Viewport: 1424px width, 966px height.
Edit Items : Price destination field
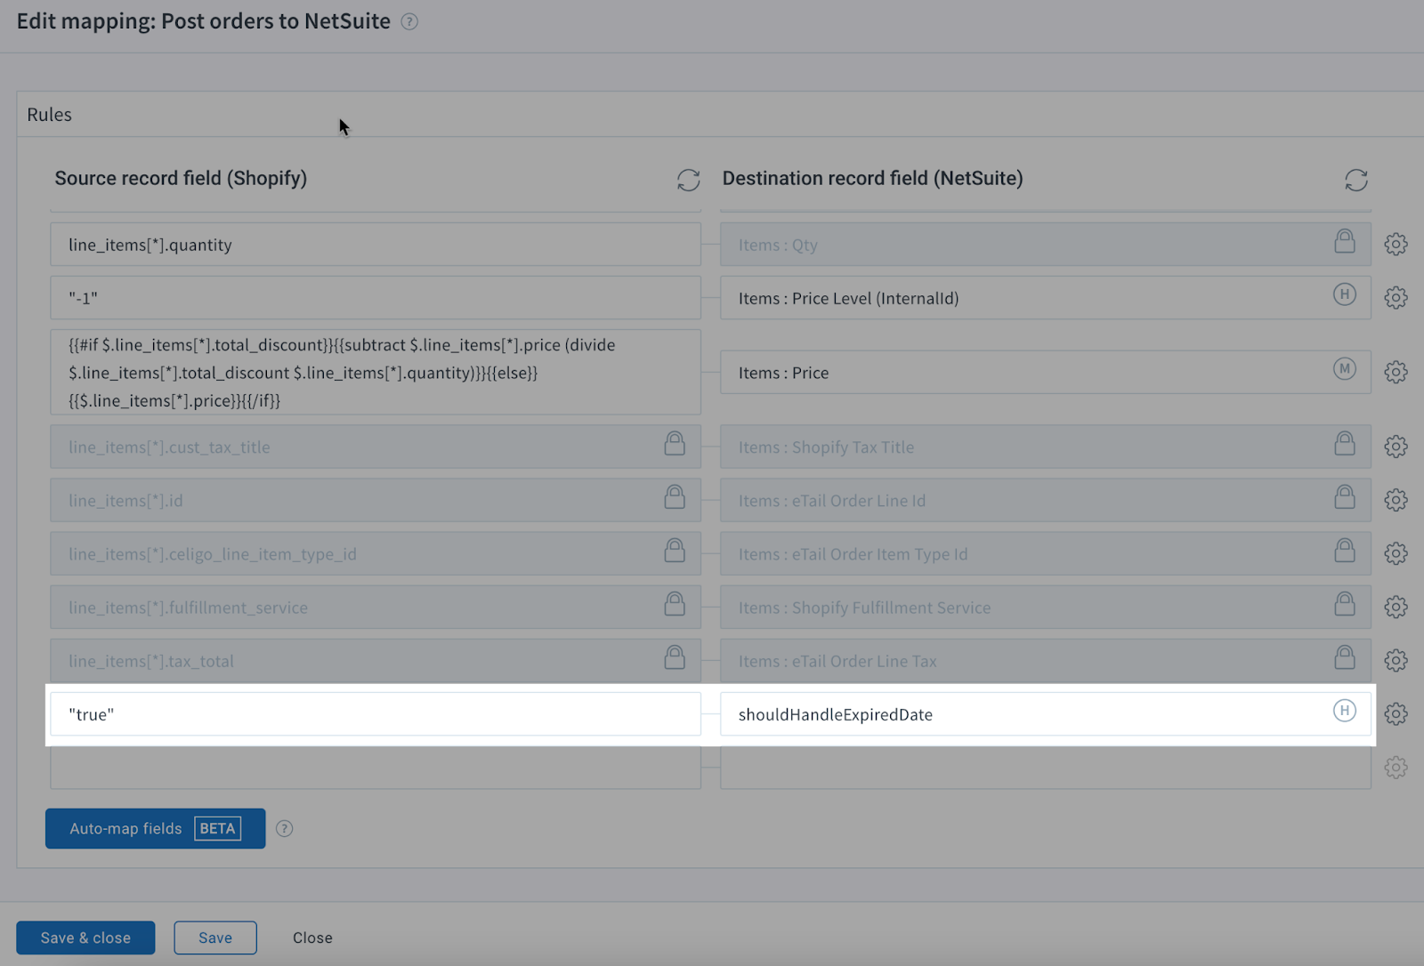click(1046, 372)
